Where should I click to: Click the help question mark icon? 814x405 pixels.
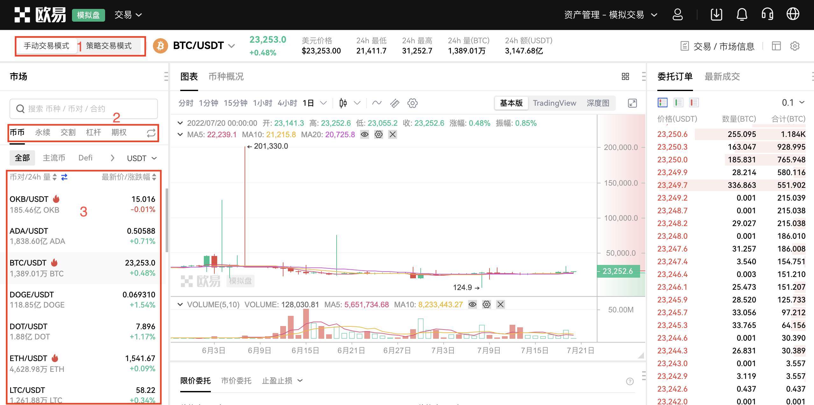coord(630,381)
